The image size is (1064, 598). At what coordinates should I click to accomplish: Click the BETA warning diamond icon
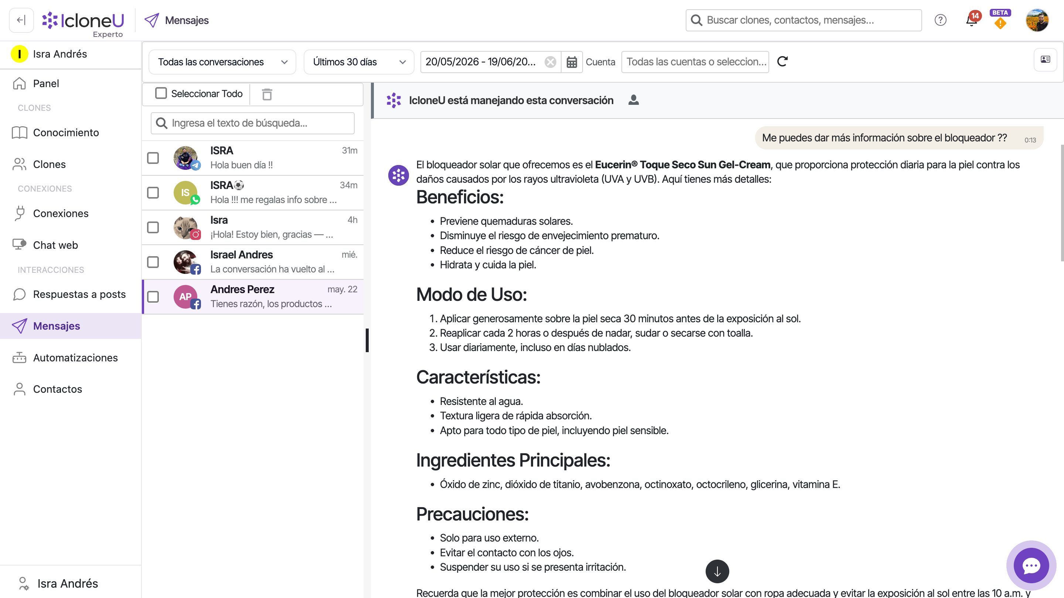click(x=1000, y=24)
